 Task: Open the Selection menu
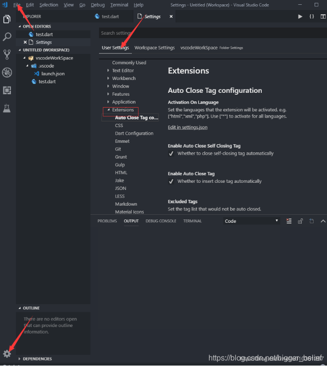(x=49, y=5)
